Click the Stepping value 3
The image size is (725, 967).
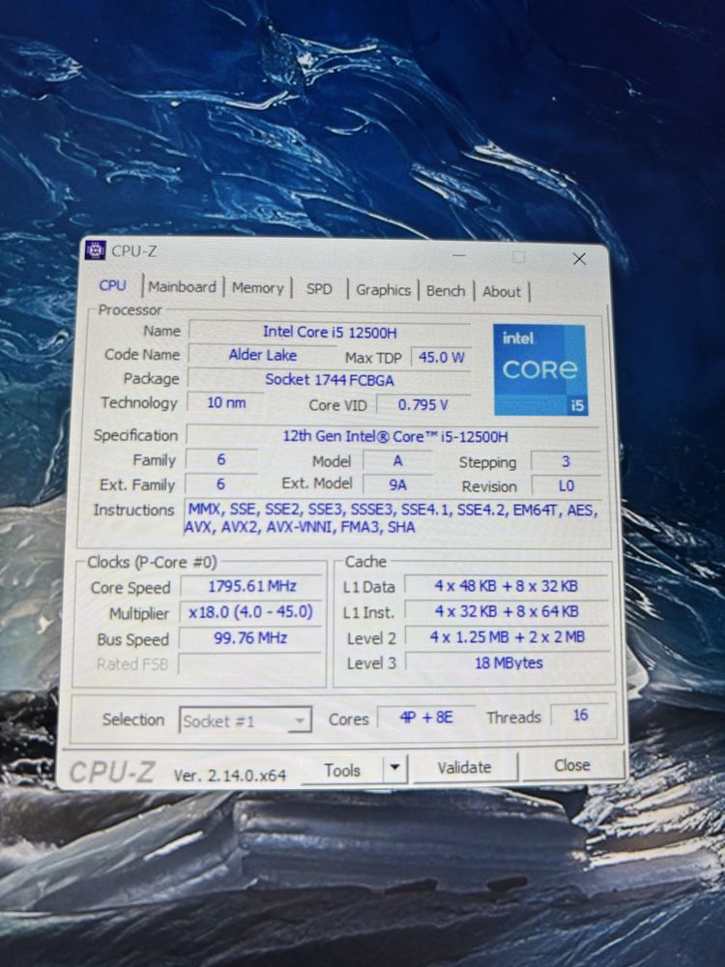pos(565,461)
